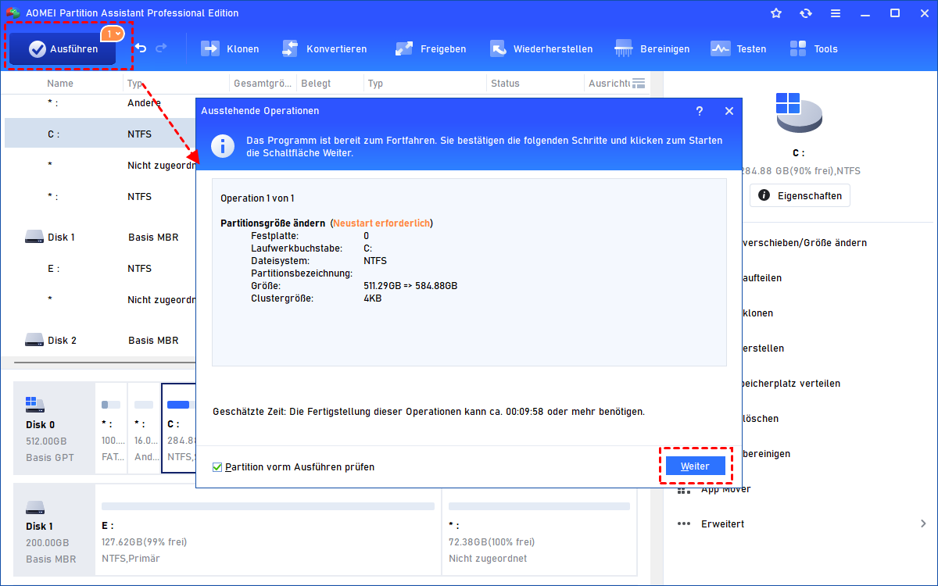Image resolution: width=938 pixels, height=586 pixels.
Task: Click the erstellen option in right panel
Action: point(763,348)
